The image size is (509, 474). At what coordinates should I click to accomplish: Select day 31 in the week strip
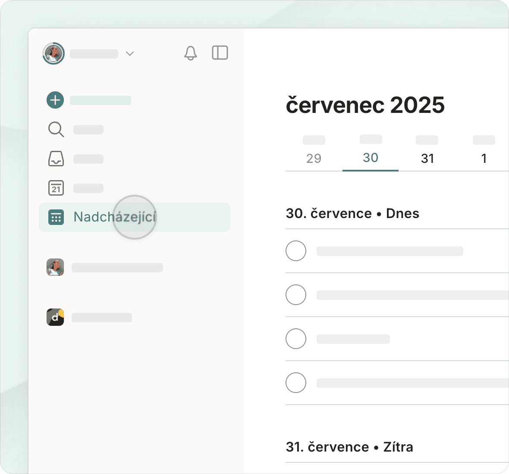coord(427,158)
